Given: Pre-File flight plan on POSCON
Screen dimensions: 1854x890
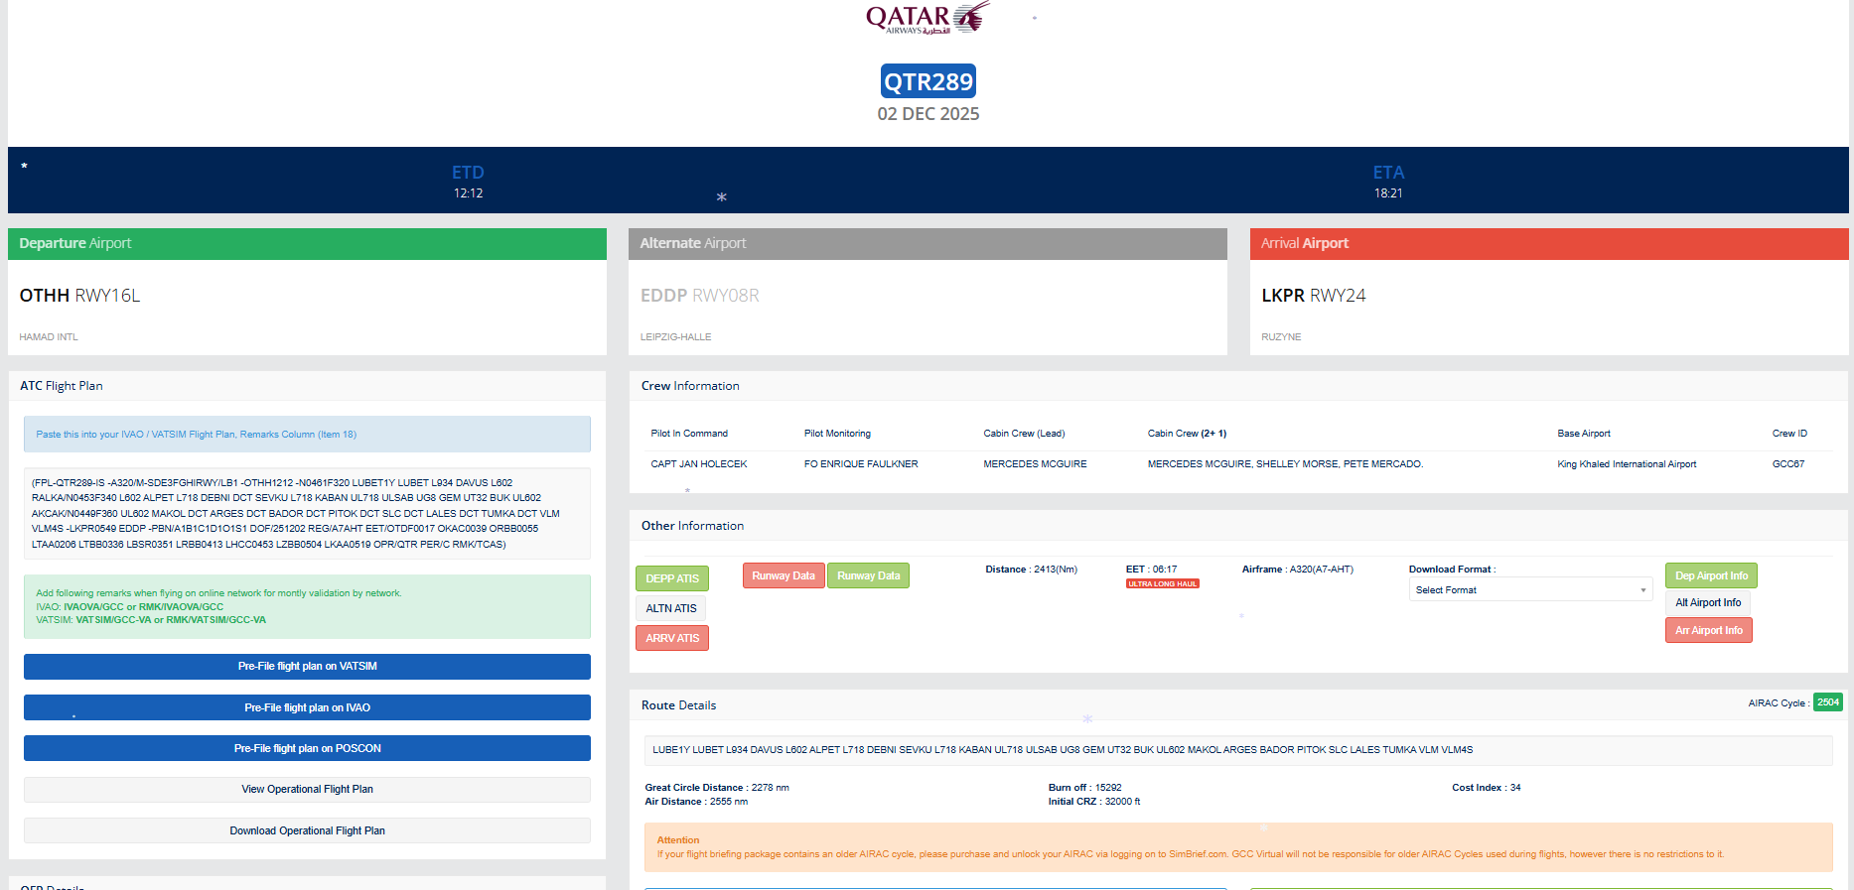Looking at the screenshot, I should point(307,748).
